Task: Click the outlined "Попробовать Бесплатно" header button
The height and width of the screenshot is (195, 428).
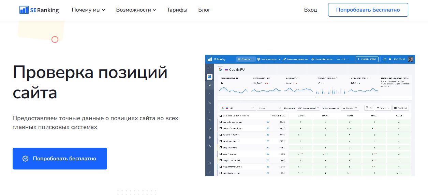Action: (368, 10)
